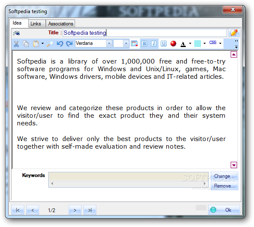Click the eye icon beside Title
Image resolution: width=254 pixels, height=227 pixels.
17,33
